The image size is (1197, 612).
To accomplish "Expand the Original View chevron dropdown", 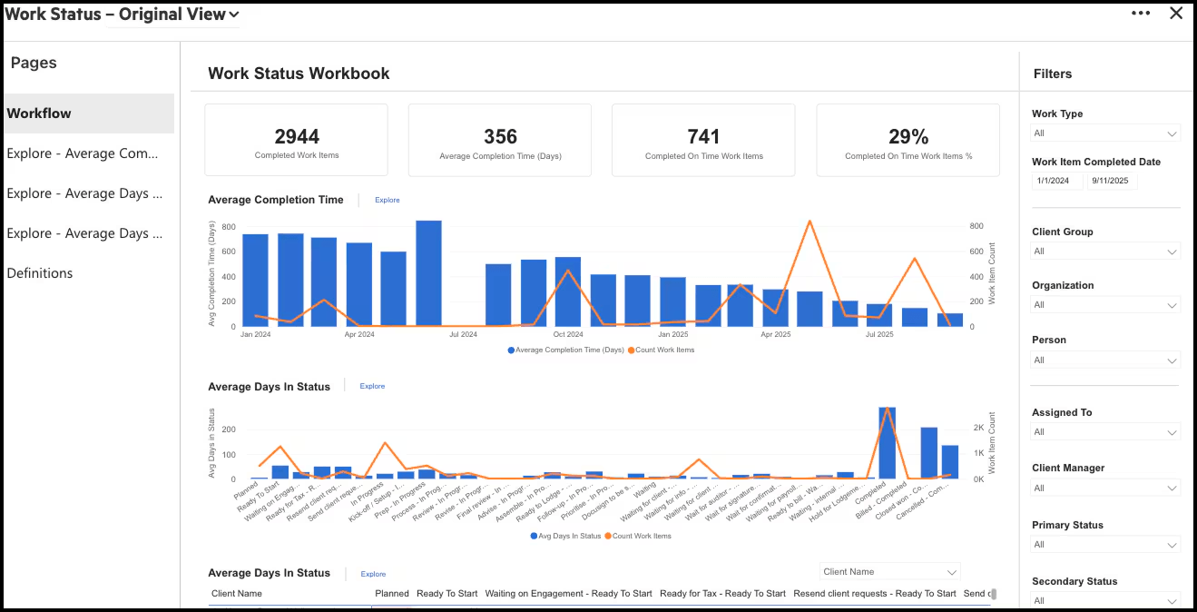I will 234,15.
